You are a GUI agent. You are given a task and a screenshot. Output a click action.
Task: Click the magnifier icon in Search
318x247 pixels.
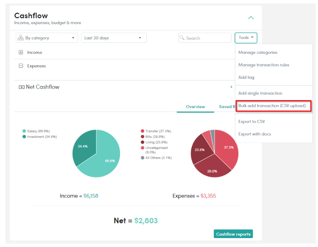[x=182, y=38]
